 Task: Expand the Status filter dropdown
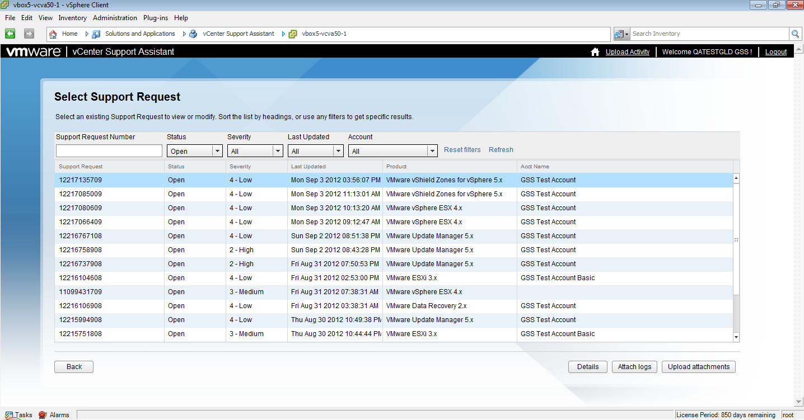pos(217,151)
